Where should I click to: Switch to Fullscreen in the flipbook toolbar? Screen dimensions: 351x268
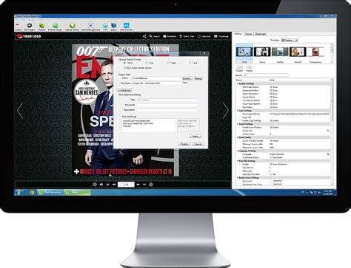204,36
